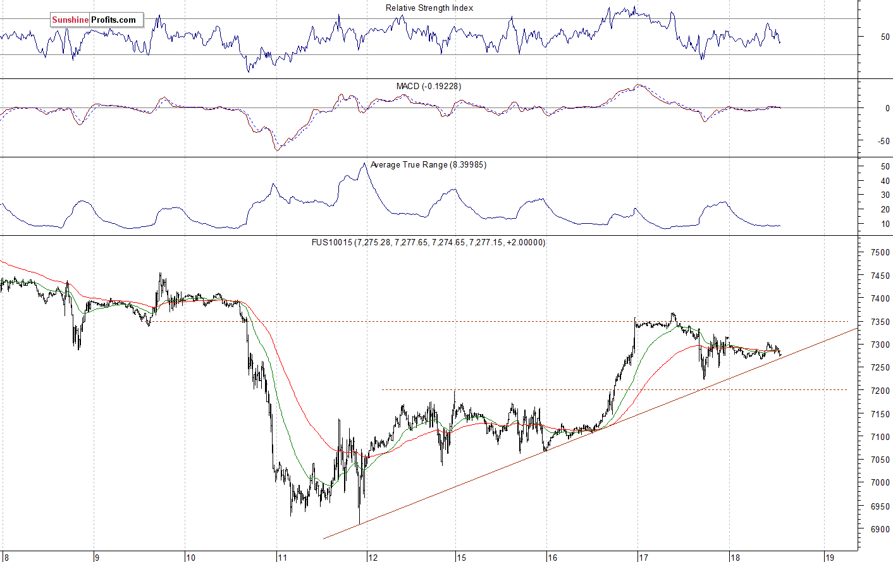Click the price axis label 7300
893x562 pixels.
pyautogui.click(x=880, y=345)
